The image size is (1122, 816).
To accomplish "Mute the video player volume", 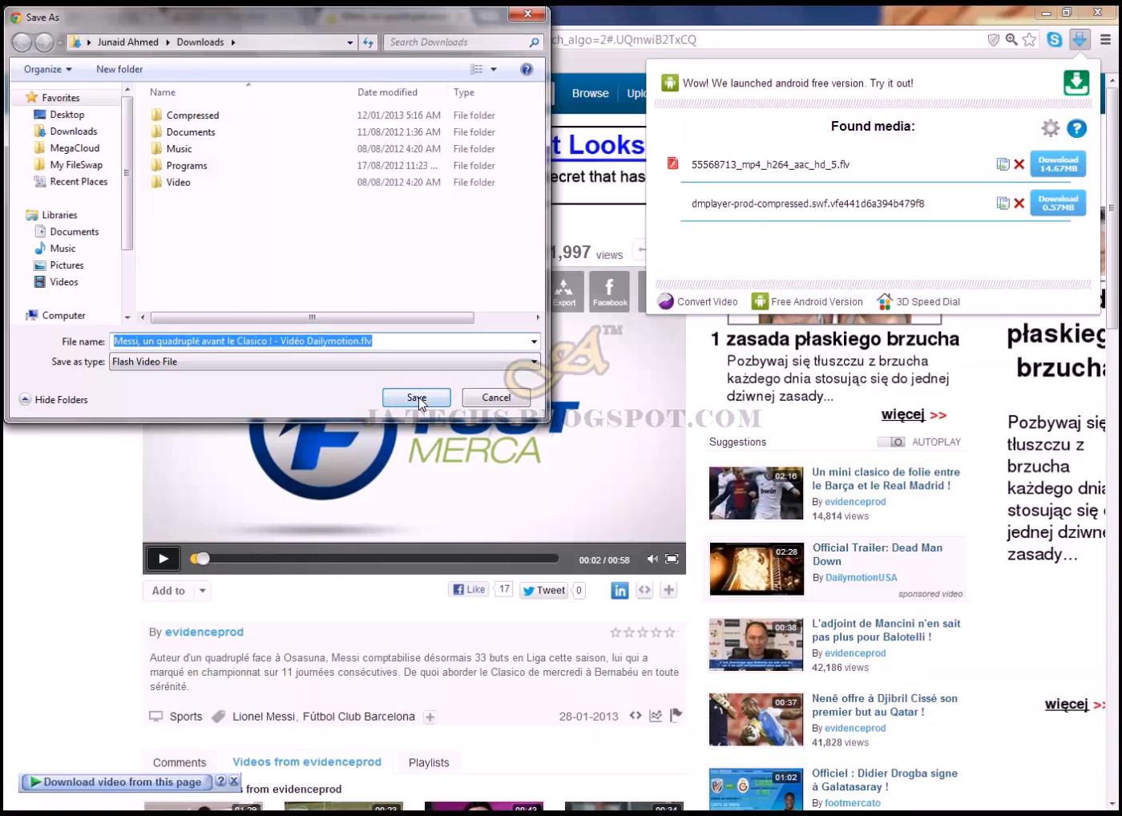I will click(652, 559).
